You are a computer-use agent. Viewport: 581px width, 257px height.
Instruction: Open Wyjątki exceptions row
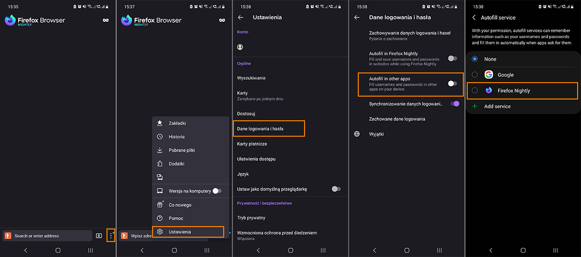coord(407,134)
